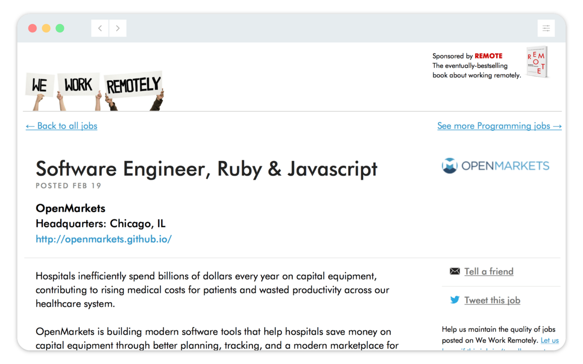Click the back navigation arrow
Viewport: 583px width, 364px height.
click(x=99, y=28)
